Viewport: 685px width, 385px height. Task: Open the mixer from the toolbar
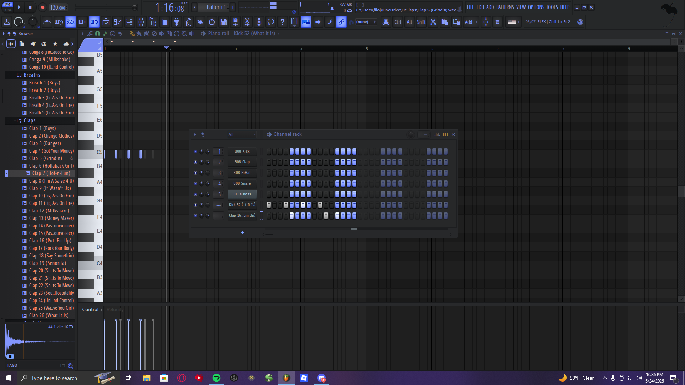[141, 22]
